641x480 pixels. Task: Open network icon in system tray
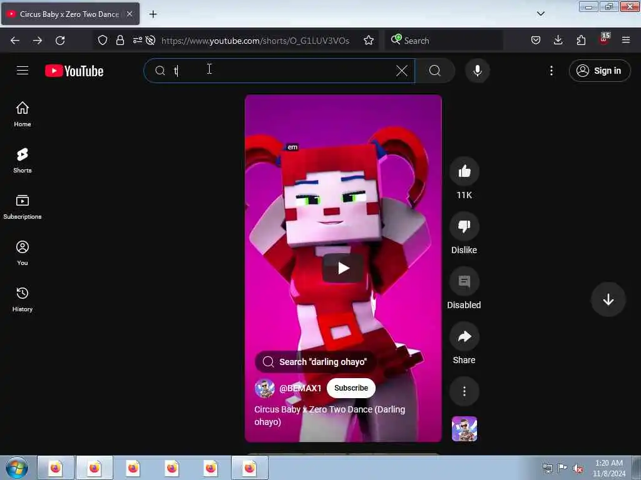(547, 469)
